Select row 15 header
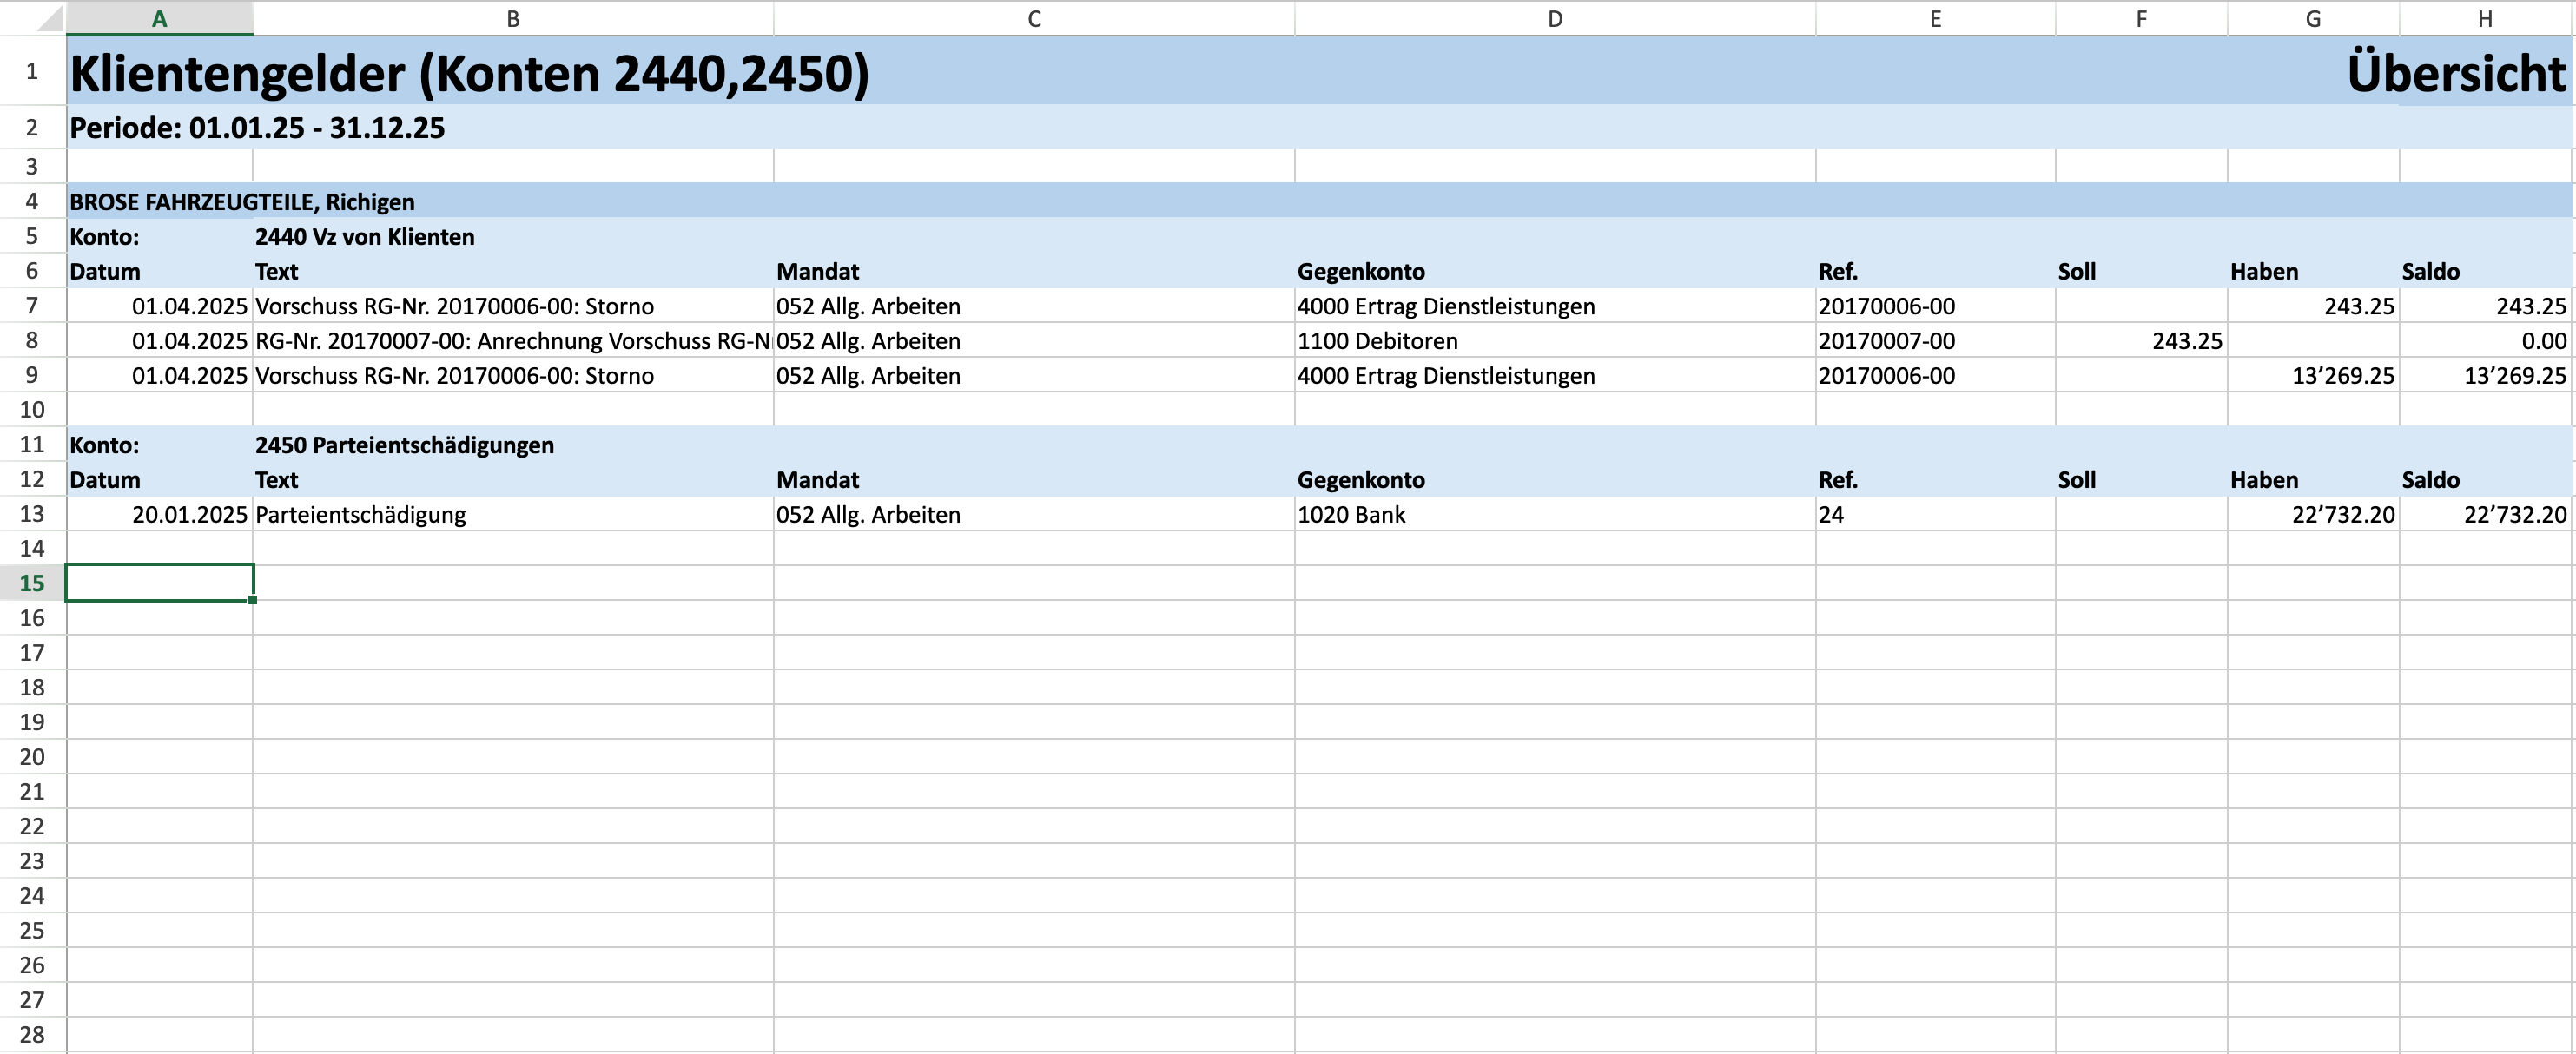This screenshot has width=2576, height=1054. [32, 583]
